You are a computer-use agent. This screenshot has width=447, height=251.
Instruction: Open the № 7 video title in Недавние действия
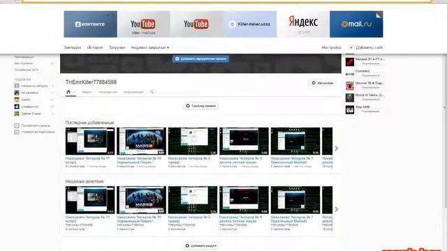[x=292, y=219]
